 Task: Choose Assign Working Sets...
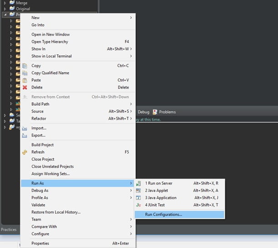point(78,174)
